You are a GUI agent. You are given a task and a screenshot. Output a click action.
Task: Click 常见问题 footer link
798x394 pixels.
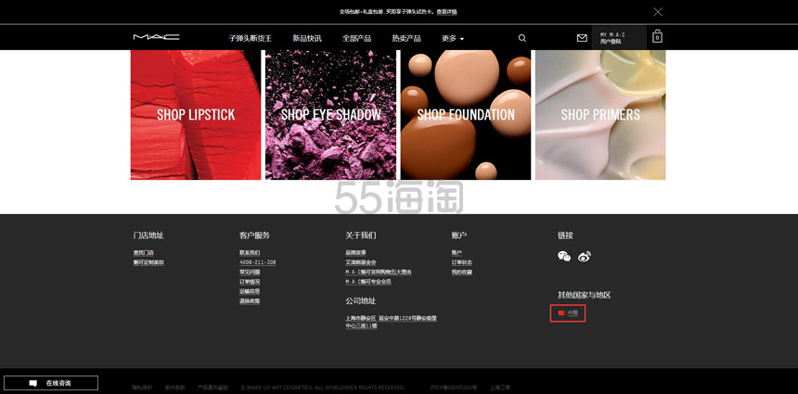tap(250, 272)
